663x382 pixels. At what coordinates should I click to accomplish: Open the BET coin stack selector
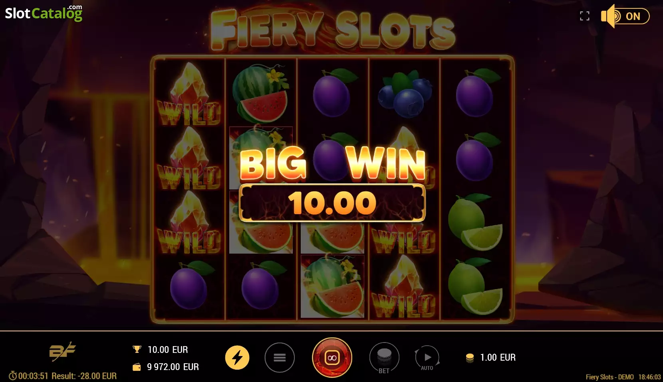(384, 358)
